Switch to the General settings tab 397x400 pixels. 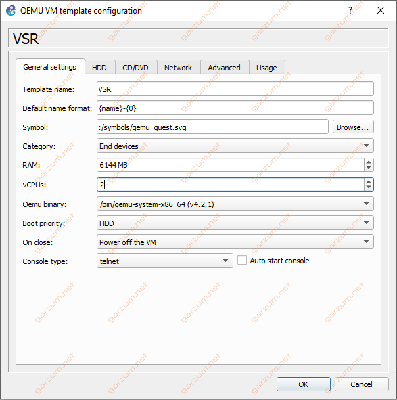(50, 67)
